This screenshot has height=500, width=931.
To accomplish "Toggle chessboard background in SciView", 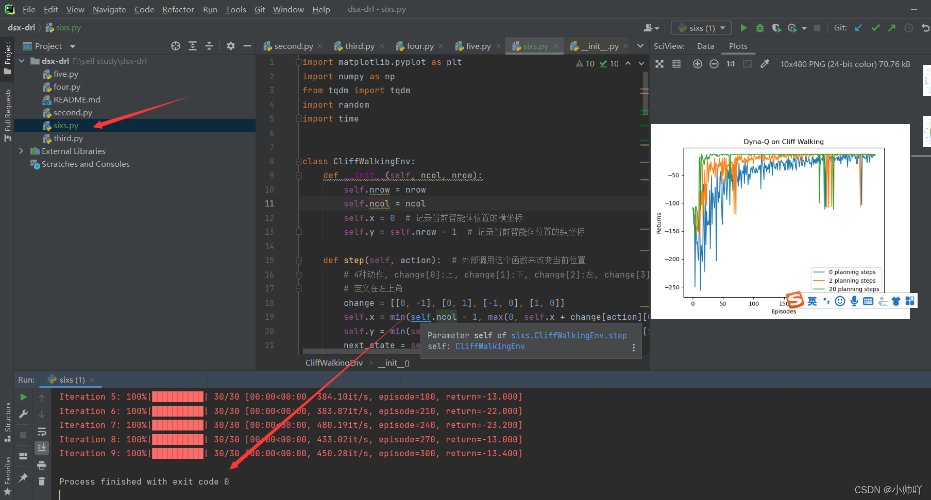I will pyautogui.click(x=659, y=64).
